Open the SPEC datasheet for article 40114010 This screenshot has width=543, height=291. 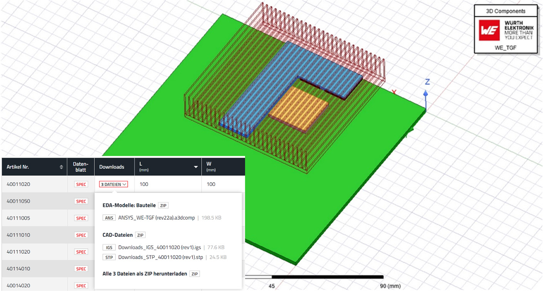[81, 269]
